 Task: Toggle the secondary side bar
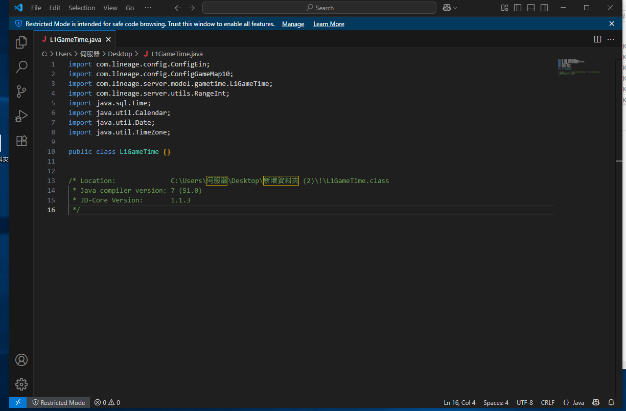pyautogui.click(x=545, y=8)
